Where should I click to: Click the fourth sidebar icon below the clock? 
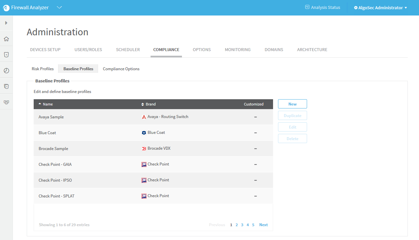pyautogui.click(x=6, y=86)
